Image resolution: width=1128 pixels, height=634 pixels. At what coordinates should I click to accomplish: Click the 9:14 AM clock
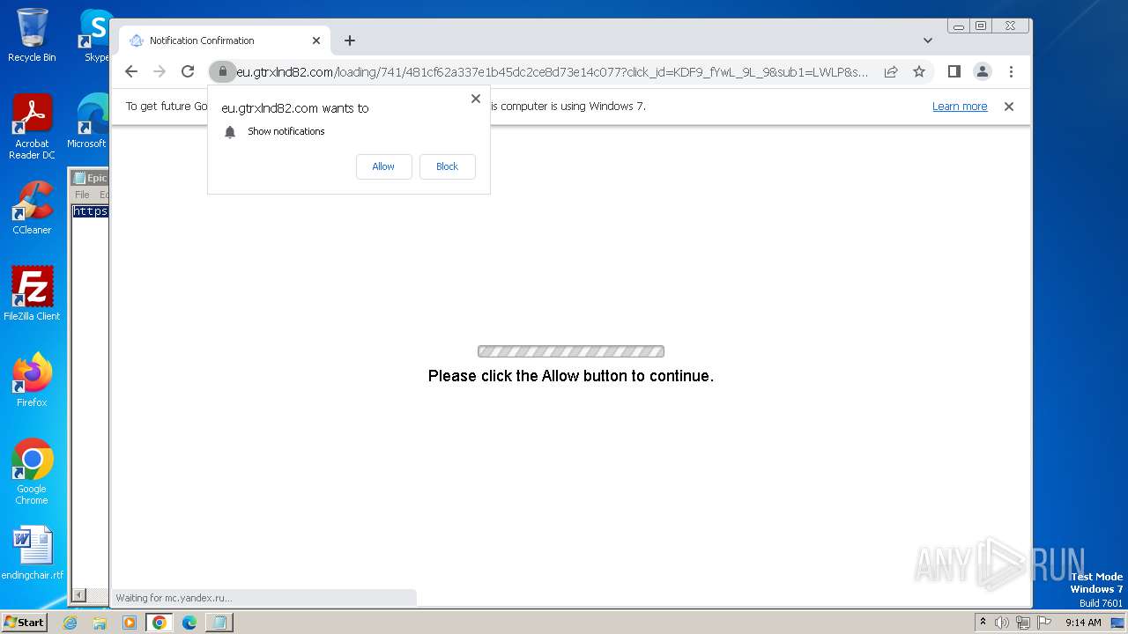[1083, 623]
